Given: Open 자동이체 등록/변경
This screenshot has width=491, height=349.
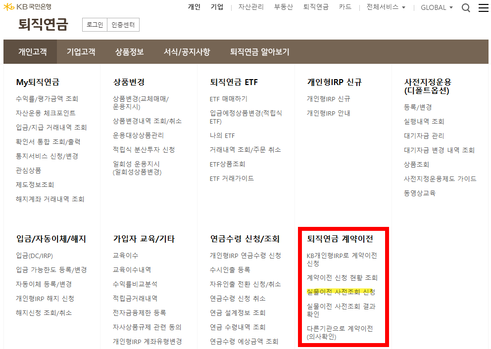Looking at the screenshot, I should pyautogui.click(x=44, y=284).
